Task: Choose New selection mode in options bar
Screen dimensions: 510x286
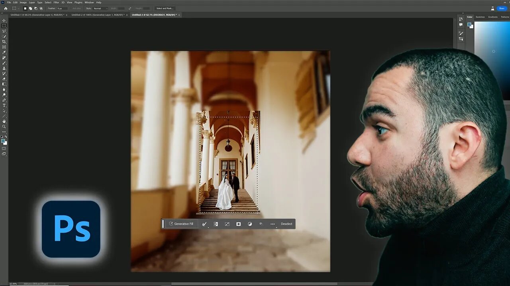Action: pyautogui.click(x=25, y=8)
